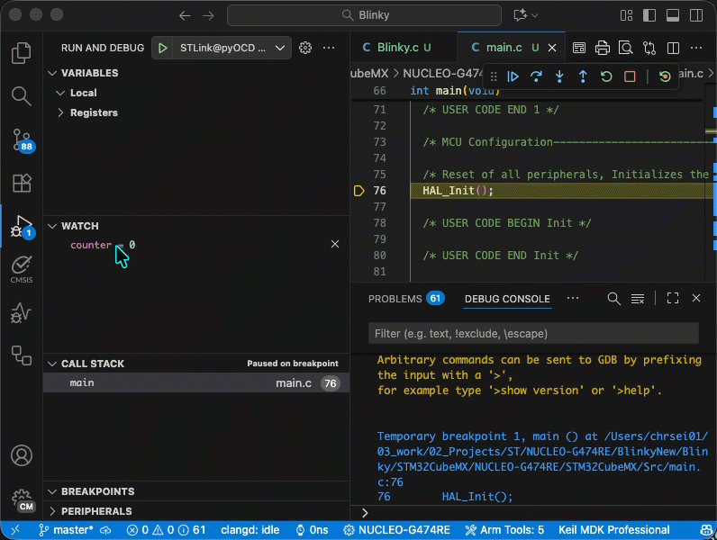Maximize the debug console panel size
The width and height of the screenshot is (717, 540).
672,299
